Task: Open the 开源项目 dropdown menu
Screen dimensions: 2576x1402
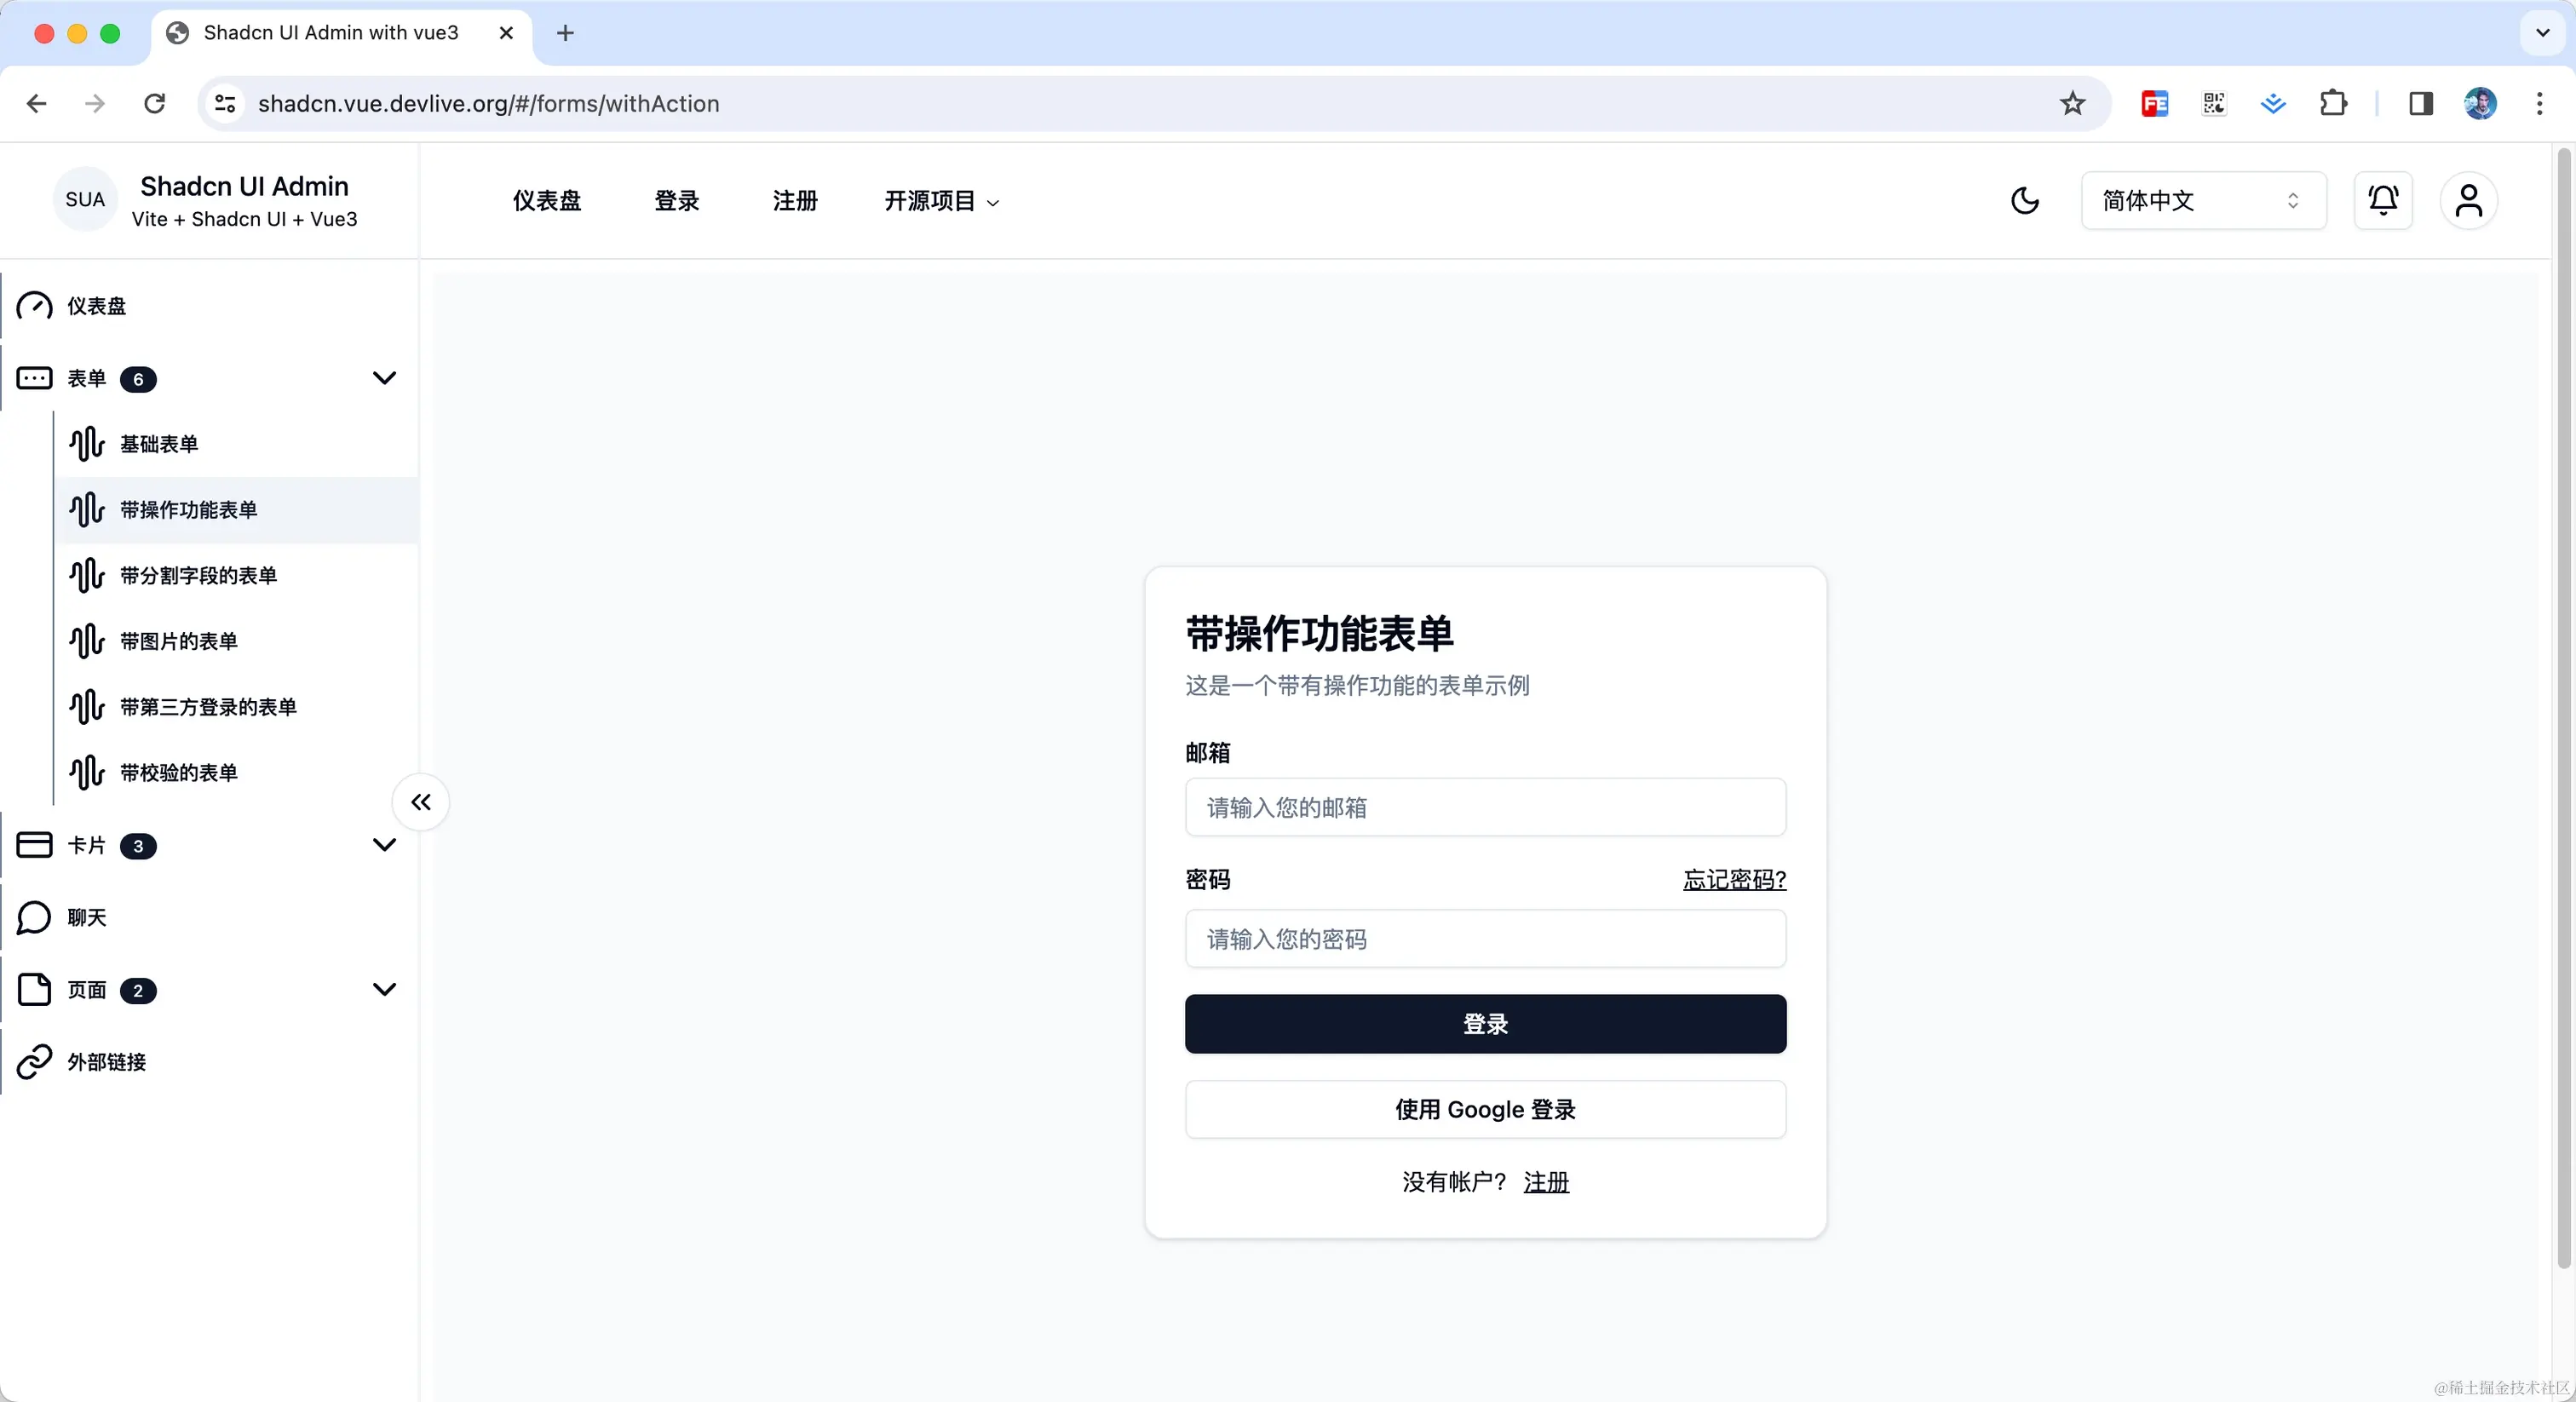Action: tap(941, 201)
